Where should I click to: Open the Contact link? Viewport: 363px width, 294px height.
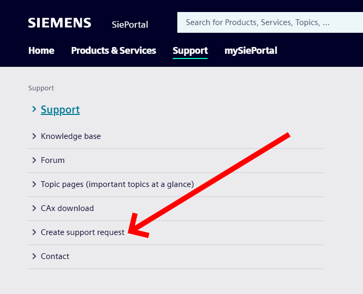[55, 256]
